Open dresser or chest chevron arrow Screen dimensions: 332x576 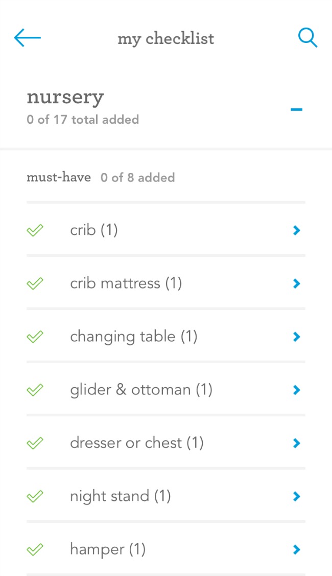click(296, 443)
